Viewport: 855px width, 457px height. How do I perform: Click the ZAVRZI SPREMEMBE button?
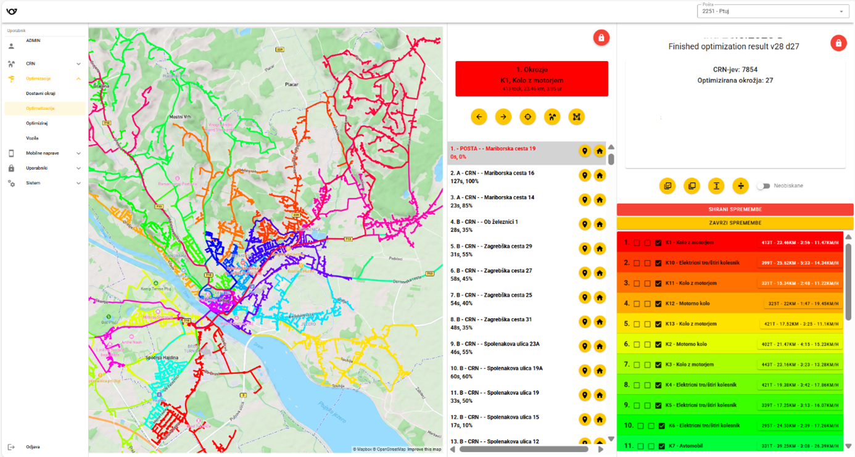(735, 223)
